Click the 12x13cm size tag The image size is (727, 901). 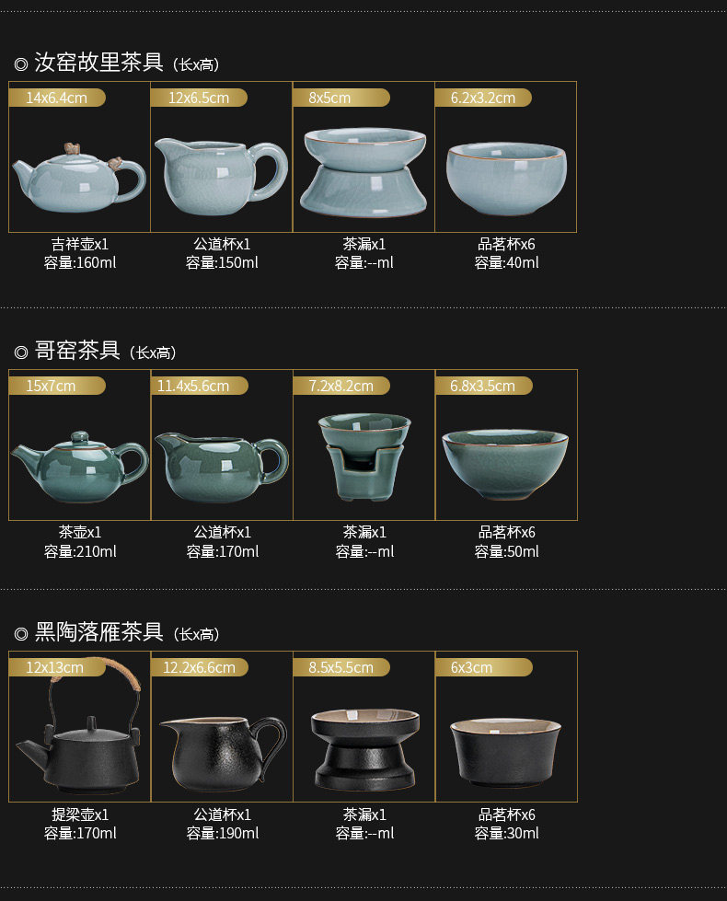coord(57,667)
